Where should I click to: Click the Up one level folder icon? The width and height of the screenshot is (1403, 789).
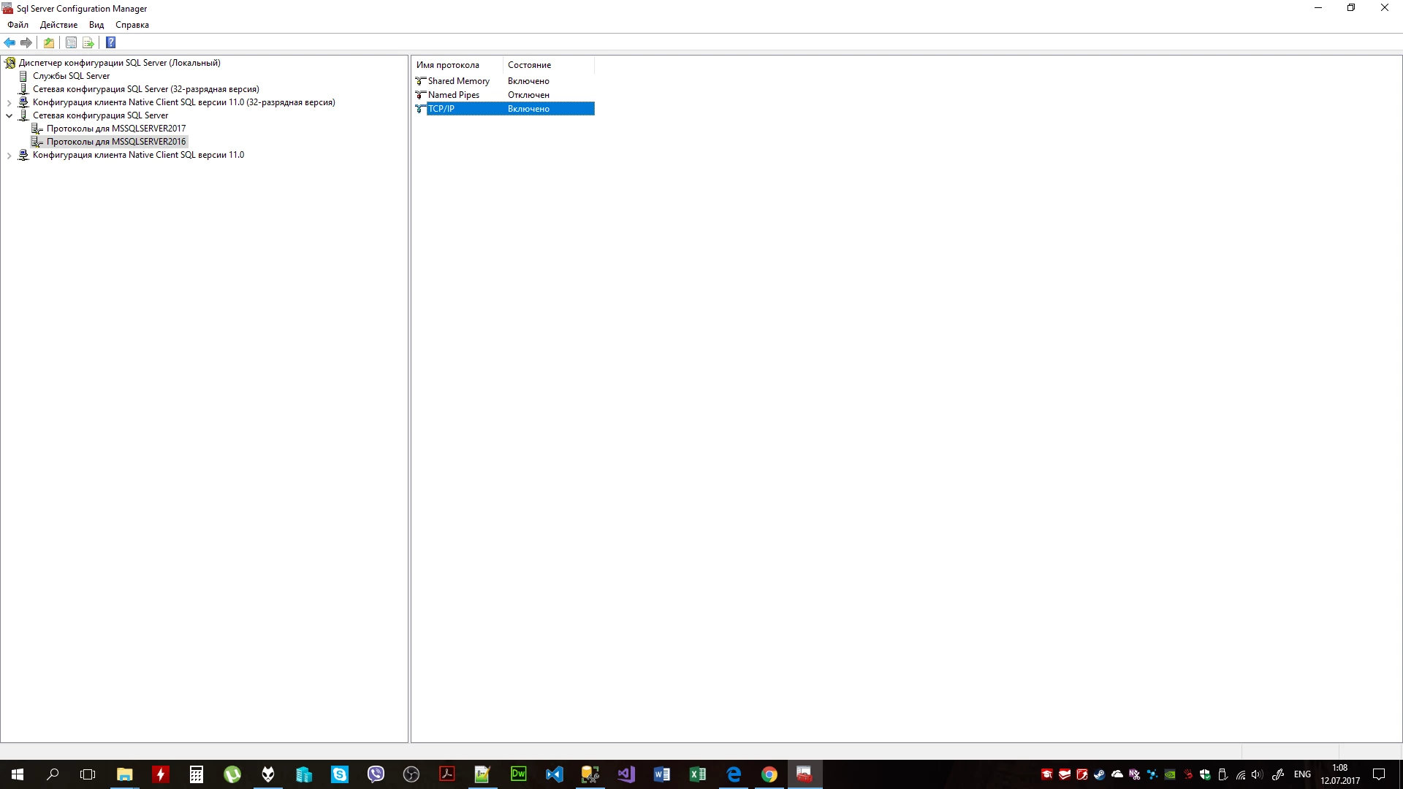point(49,42)
